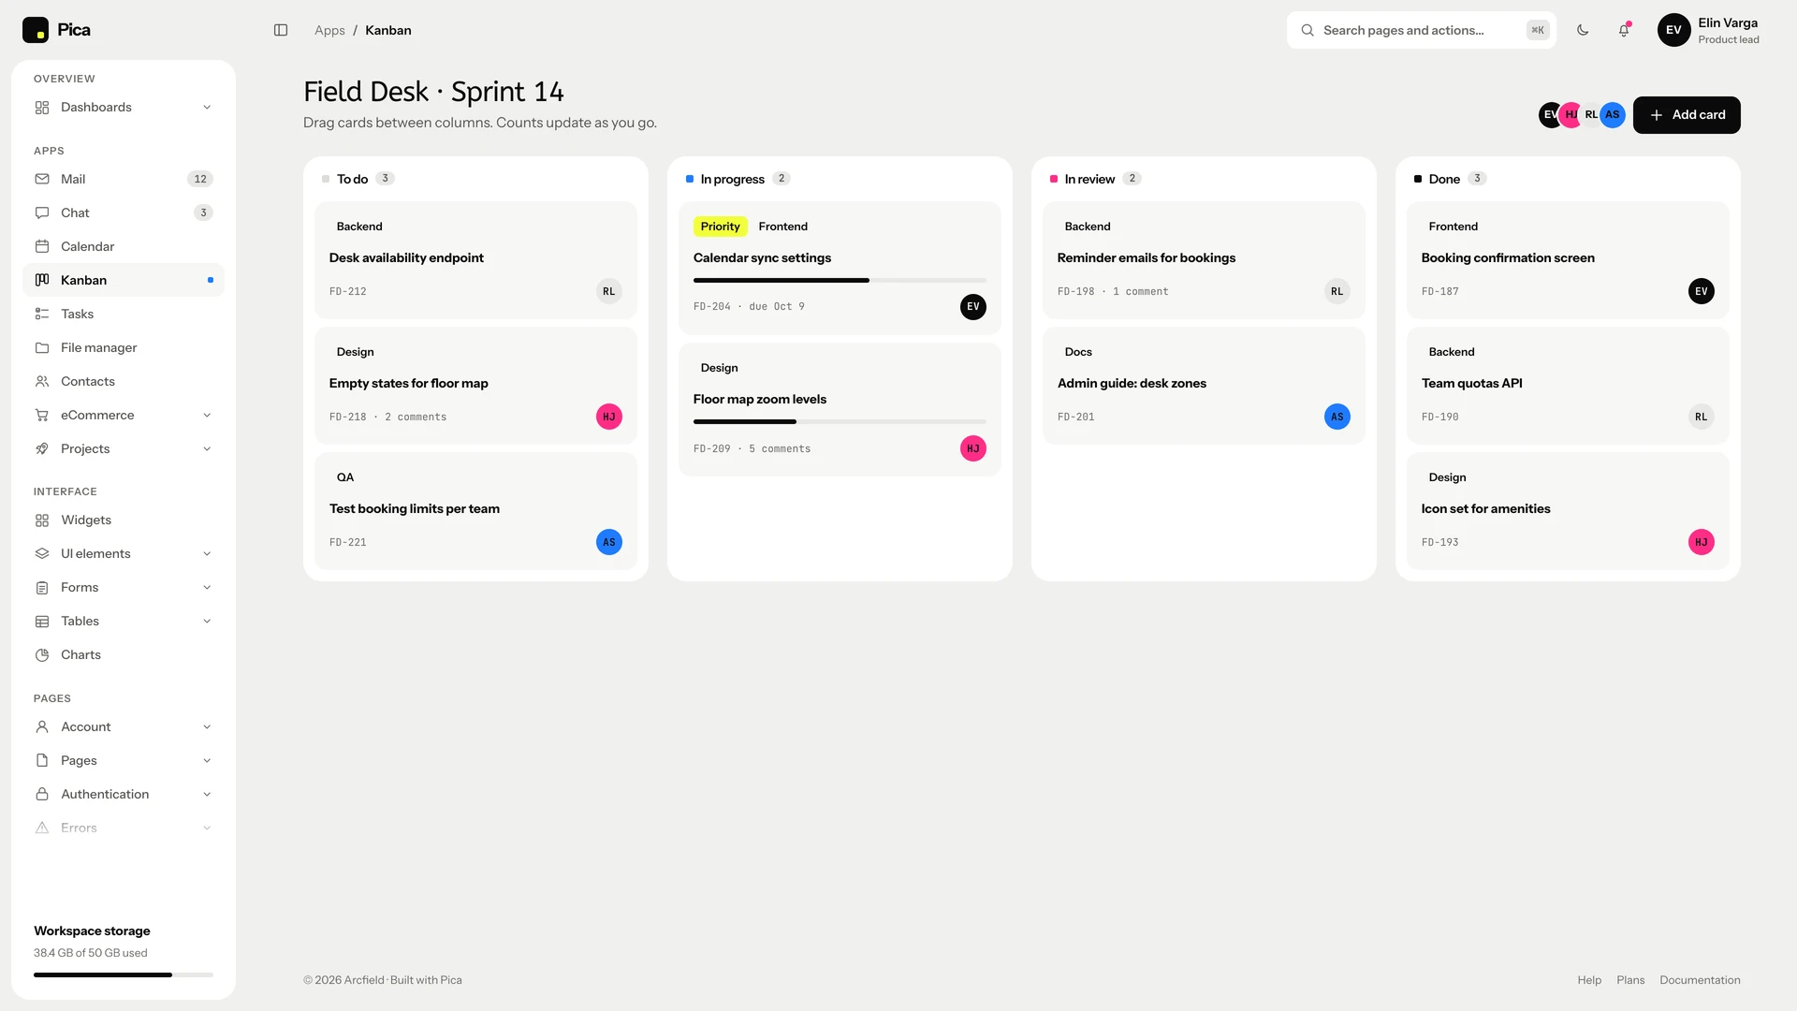The height and width of the screenshot is (1011, 1797).
Task: Open the Documentation footer link
Action: click(x=1700, y=980)
